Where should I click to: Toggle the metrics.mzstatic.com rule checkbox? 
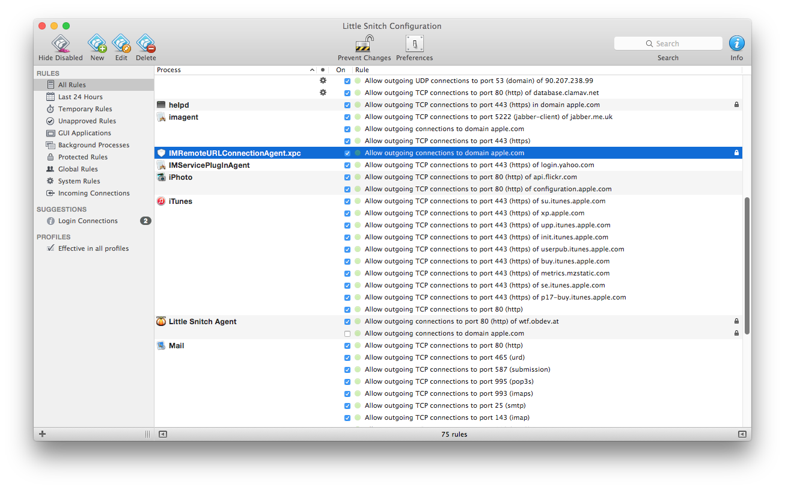pyautogui.click(x=347, y=273)
